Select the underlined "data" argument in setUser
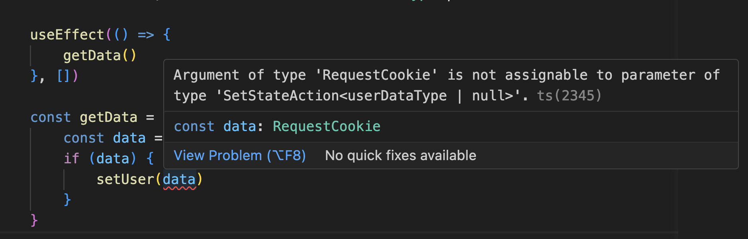Image resolution: width=748 pixels, height=239 pixels. click(x=179, y=179)
